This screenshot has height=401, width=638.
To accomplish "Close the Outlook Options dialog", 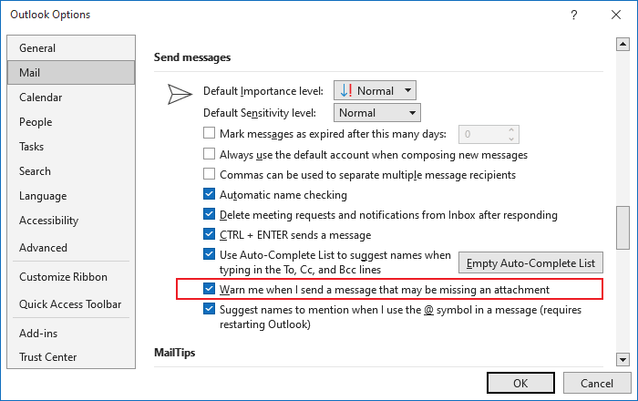I will click(x=616, y=15).
